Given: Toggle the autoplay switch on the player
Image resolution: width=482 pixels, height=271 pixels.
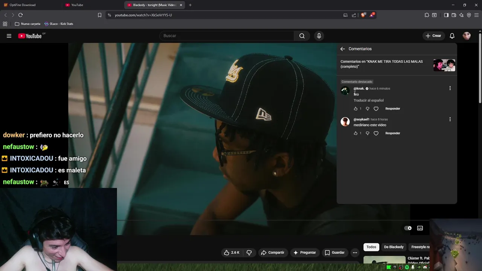Looking at the screenshot, I should click(408, 228).
